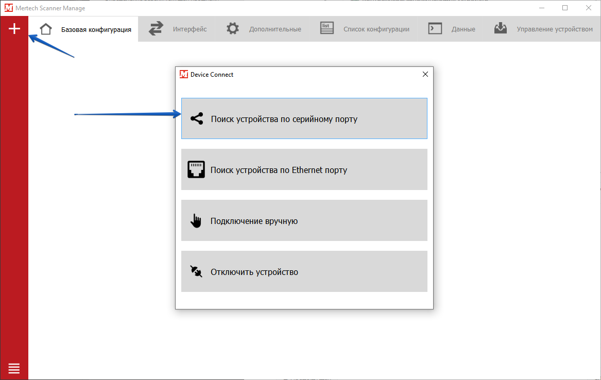
Task: Open the Данные tab
Action: pos(451,29)
